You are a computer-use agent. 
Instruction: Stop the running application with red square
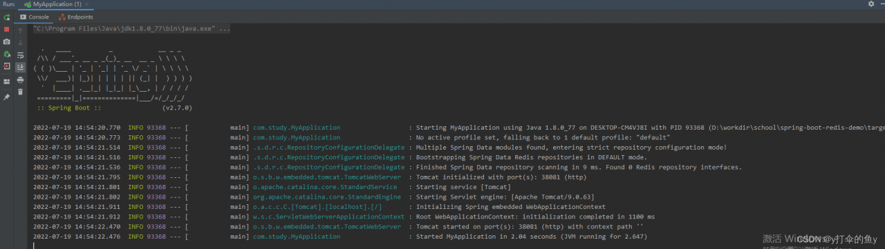[x=7, y=30]
